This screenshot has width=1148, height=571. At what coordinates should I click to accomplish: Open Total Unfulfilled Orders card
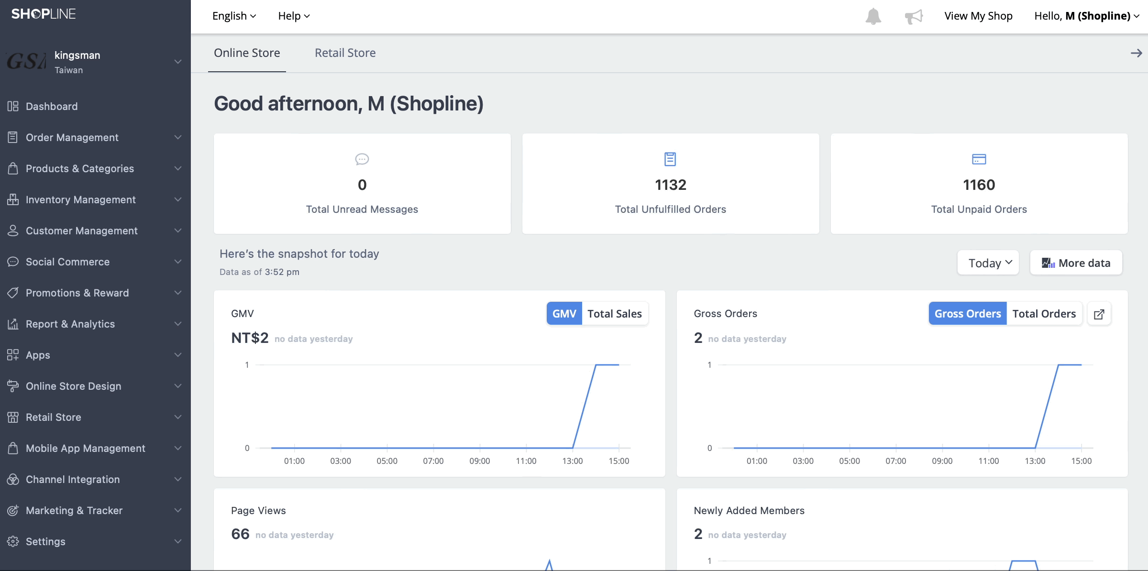click(x=670, y=184)
